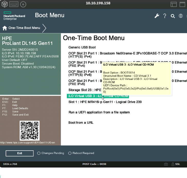Open the wrench settings icon
The image size is (187, 178).
pyautogui.click(x=157, y=16)
